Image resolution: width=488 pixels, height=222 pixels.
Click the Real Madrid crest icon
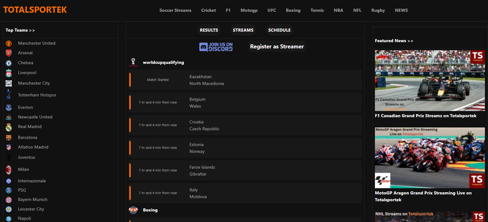click(9, 127)
